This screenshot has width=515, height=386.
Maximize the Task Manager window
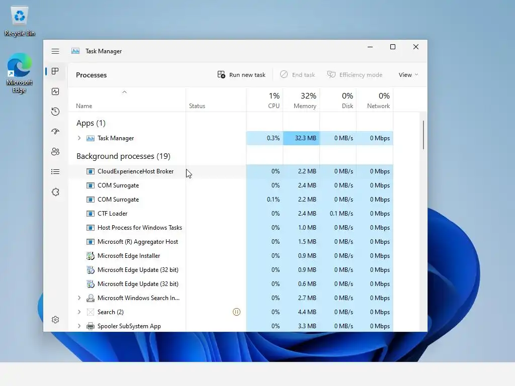393,47
